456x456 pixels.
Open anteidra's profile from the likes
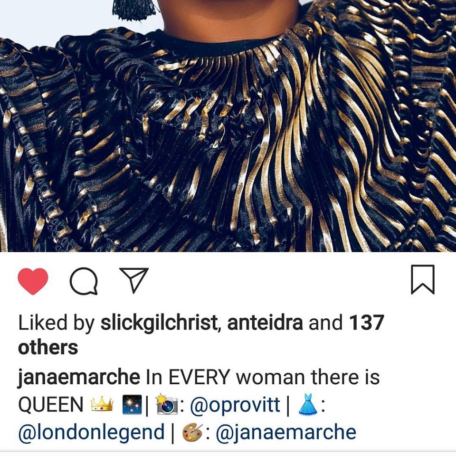point(265,323)
